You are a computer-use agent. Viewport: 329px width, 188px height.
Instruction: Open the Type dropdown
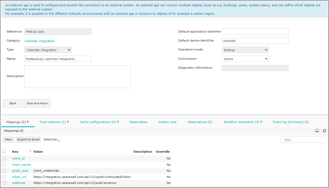tap(48, 50)
